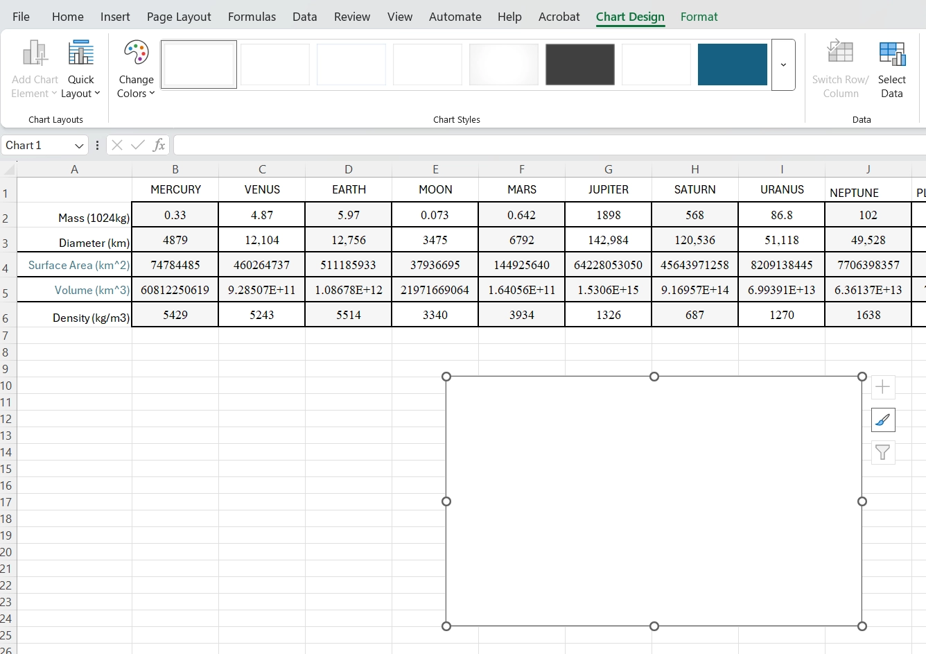The height and width of the screenshot is (654, 926).
Task: Select the JUPITER header cell
Action: [x=608, y=189]
